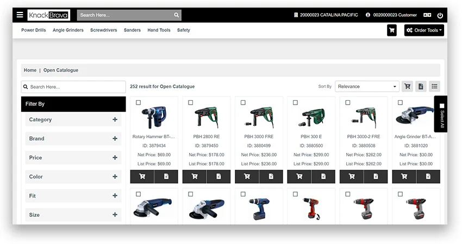Viewport: 462px width, 244px height.
Task: Open the Rotary Hammer BT product image
Action: (x=154, y=117)
